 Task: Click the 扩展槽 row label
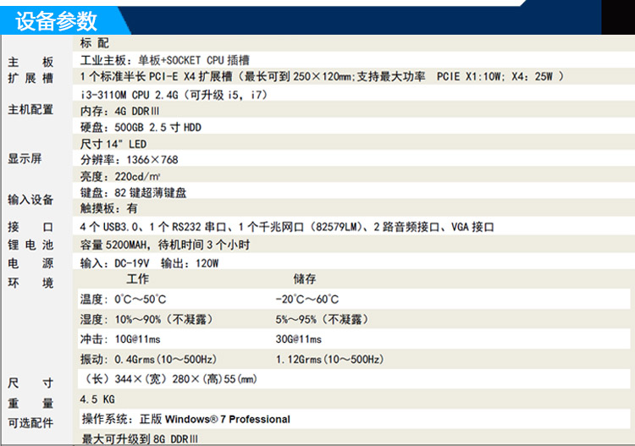[30, 78]
